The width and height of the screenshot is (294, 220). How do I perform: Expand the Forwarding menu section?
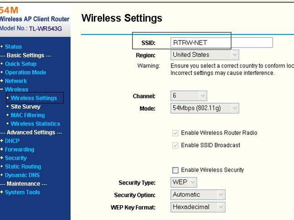pyautogui.click(x=20, y=149)
